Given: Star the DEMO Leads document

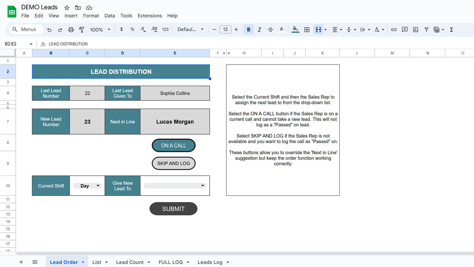Looking at the screenshot, I should [x=67, y=7].
